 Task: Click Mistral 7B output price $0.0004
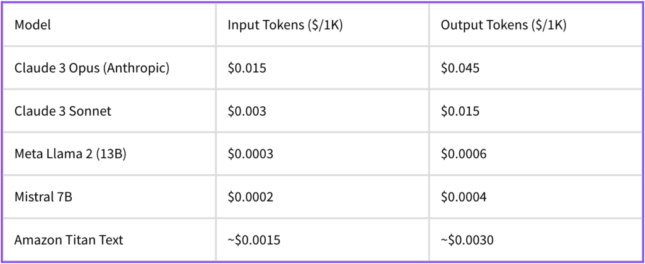[x=463, y=198]
